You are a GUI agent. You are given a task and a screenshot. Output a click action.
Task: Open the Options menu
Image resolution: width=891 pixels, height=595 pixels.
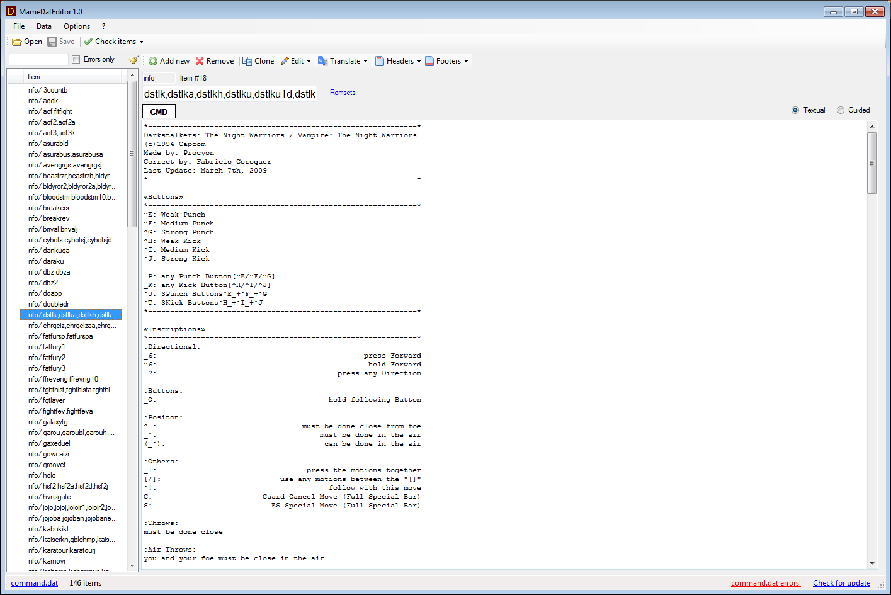(x=77, y=26)
